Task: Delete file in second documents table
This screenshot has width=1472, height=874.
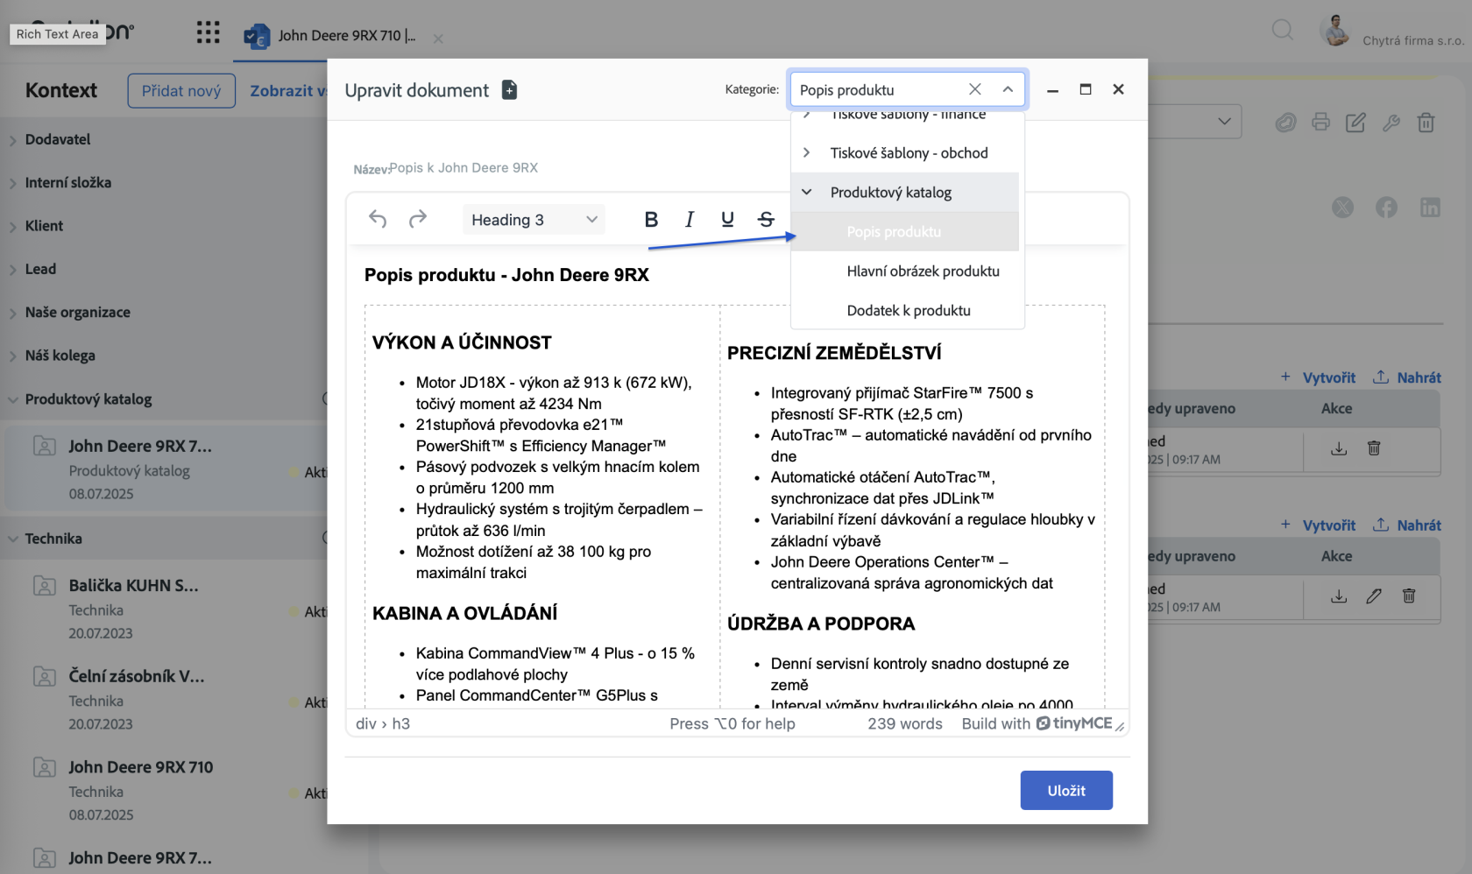Action: pyautogui.click(x=1409, y=596)
